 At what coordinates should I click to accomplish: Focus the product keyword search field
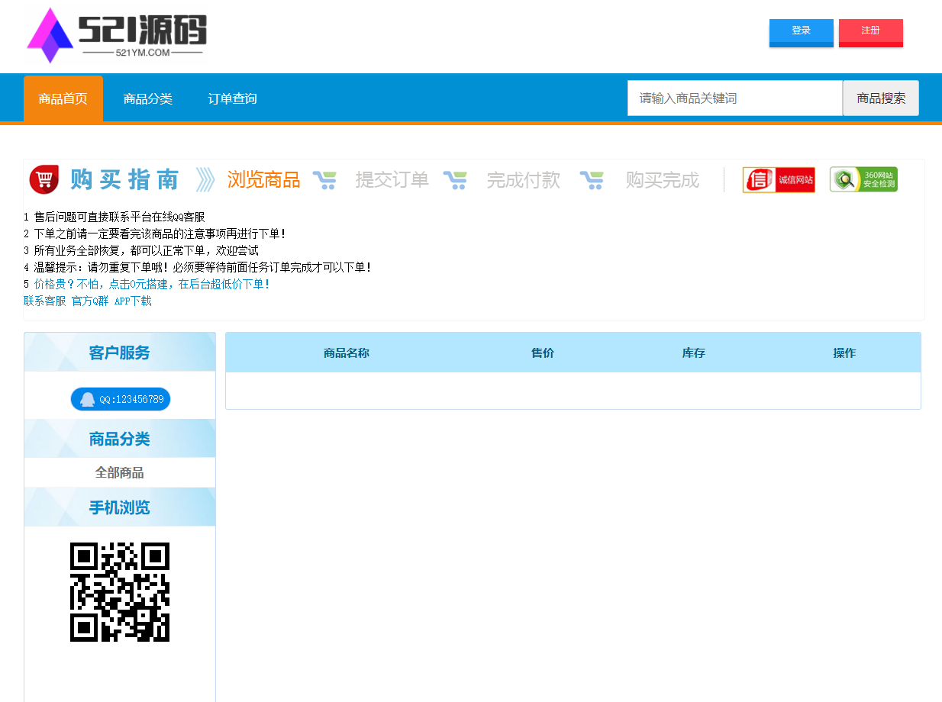(734, 98)
